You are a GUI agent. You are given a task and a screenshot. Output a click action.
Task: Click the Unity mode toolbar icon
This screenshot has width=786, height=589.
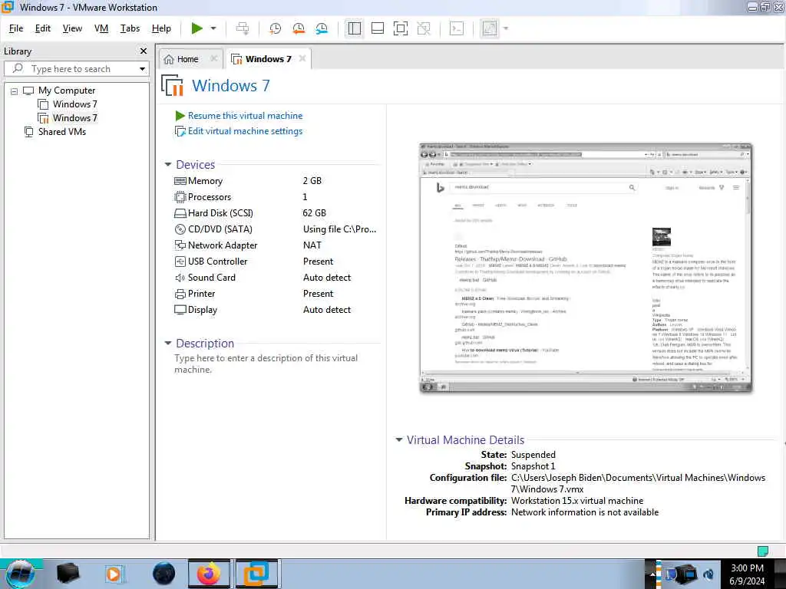coord(424,28)
